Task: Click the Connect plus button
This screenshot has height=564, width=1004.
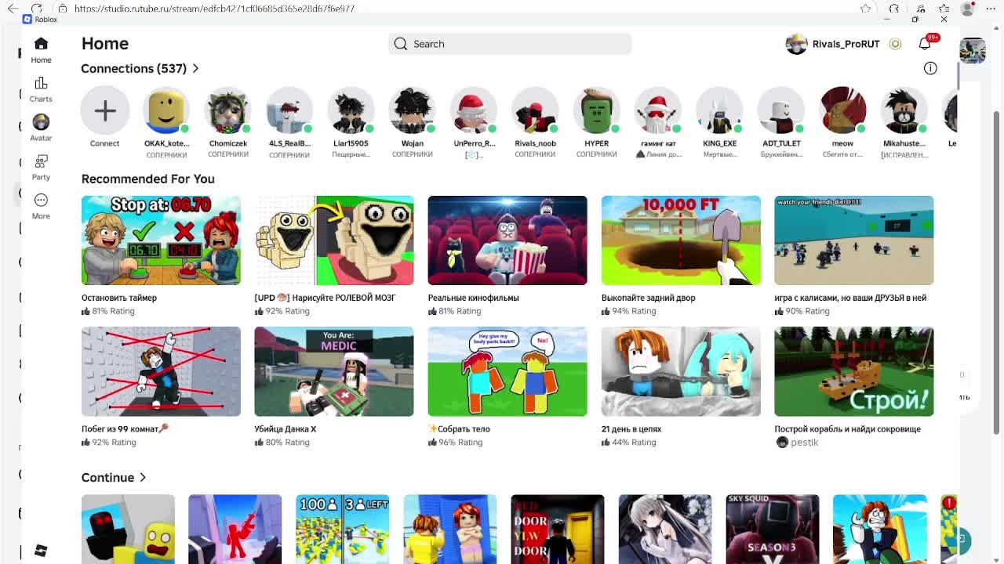Action: tap(105, 110)
